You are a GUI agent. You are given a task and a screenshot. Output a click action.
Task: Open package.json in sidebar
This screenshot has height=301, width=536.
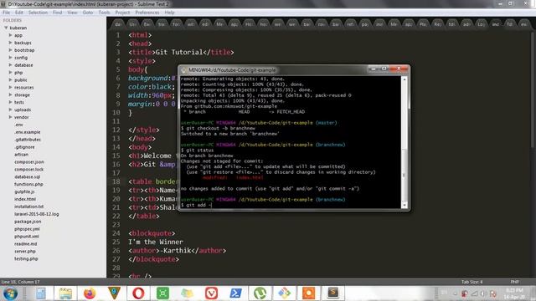[28, 222]
